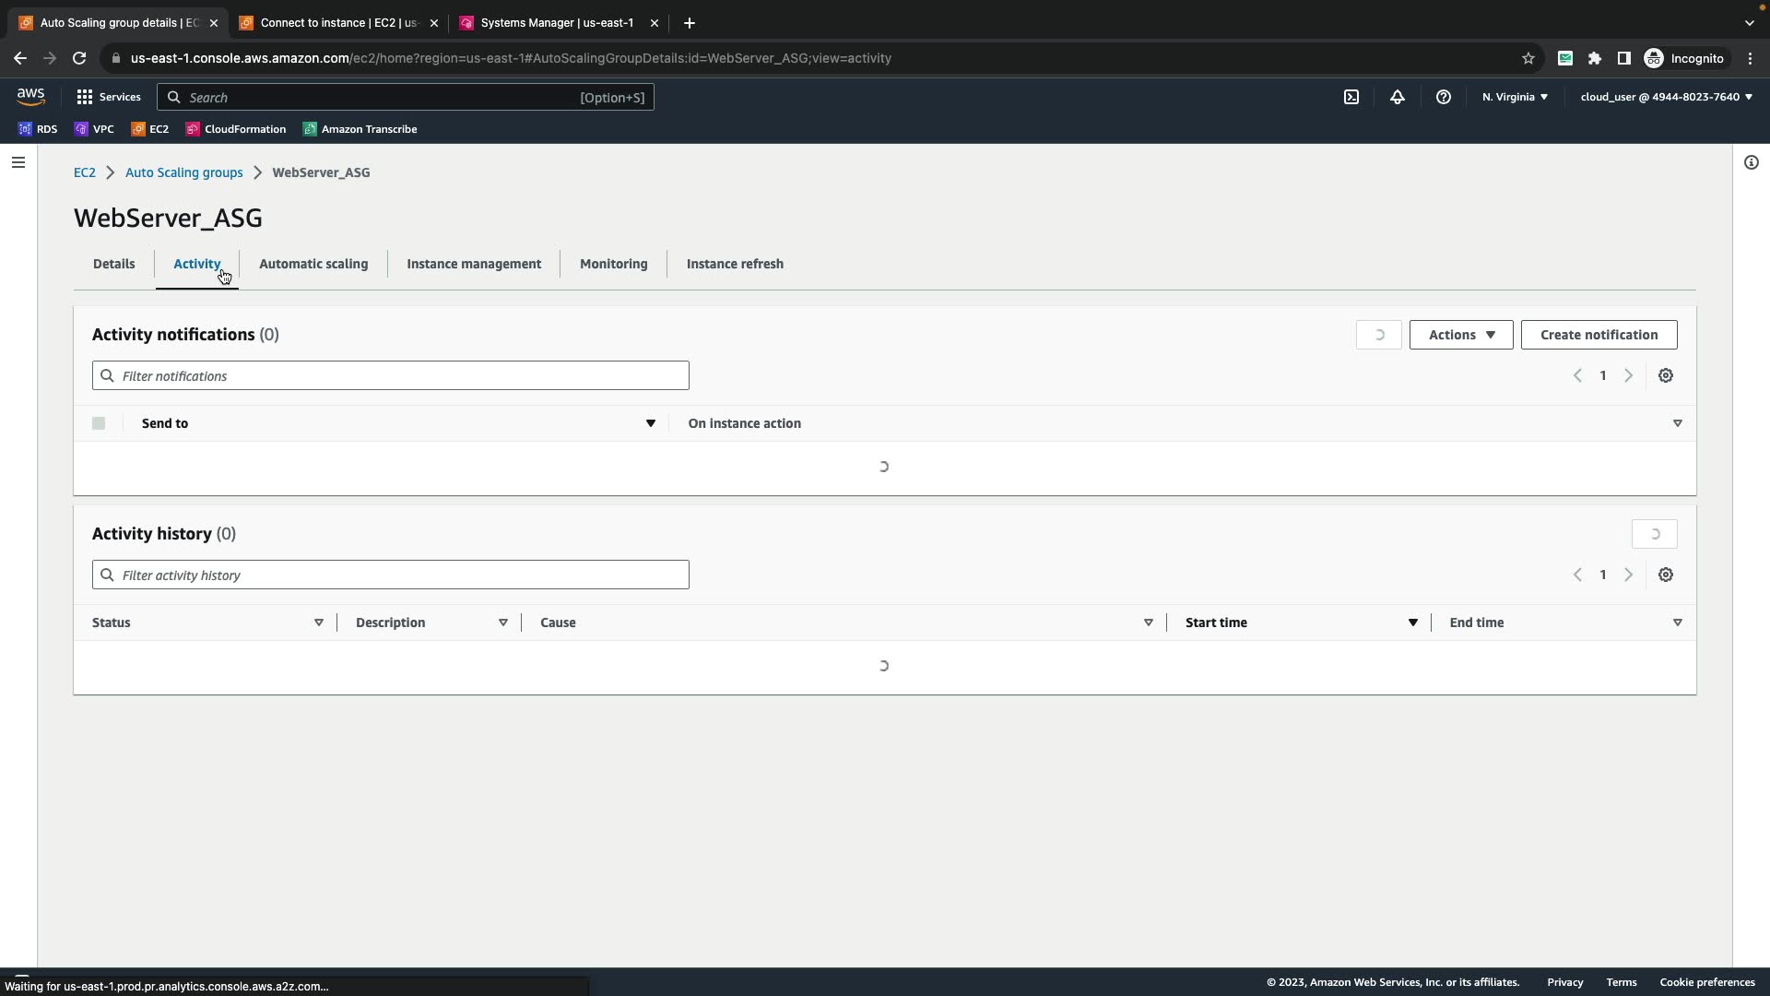Sort by the Start time column arrow
The height and width of the screenshot is (996, 1770).
tap(1412, 622)
